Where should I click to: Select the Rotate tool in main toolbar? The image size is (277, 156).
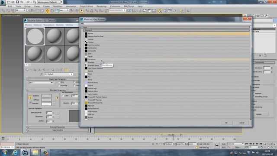click(52, 11)
